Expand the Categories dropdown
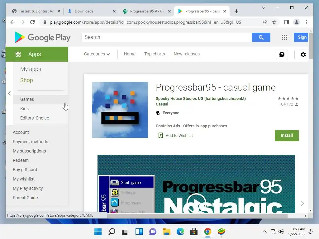 [x=97, y=54]
